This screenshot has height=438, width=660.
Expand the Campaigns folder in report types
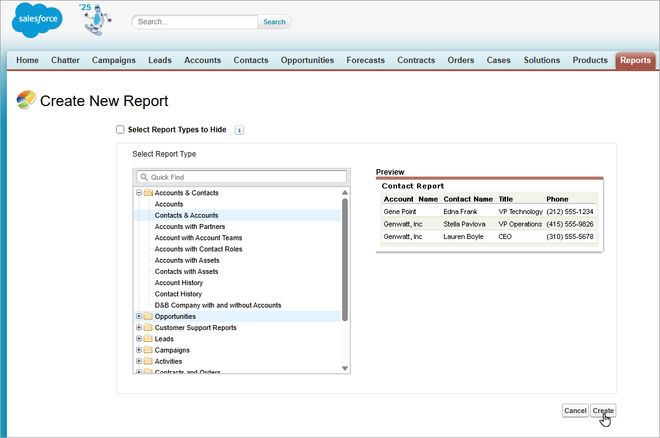point(139,350)
